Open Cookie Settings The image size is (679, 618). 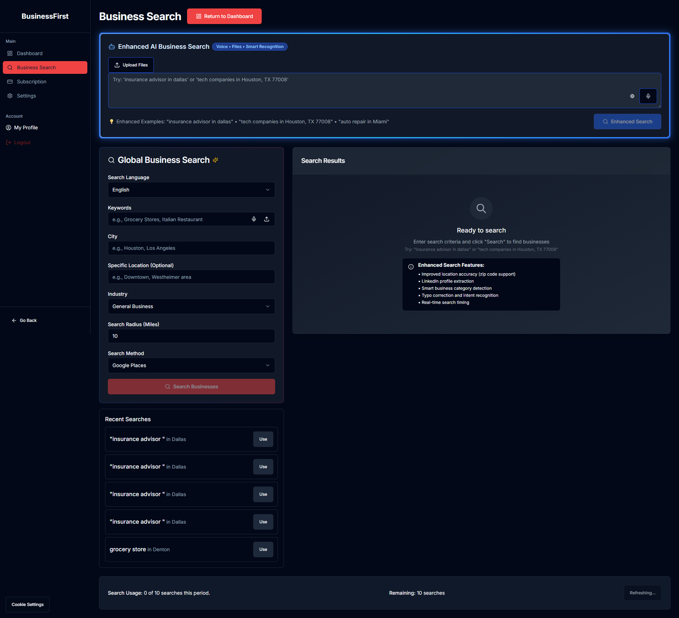click(28, 605)
